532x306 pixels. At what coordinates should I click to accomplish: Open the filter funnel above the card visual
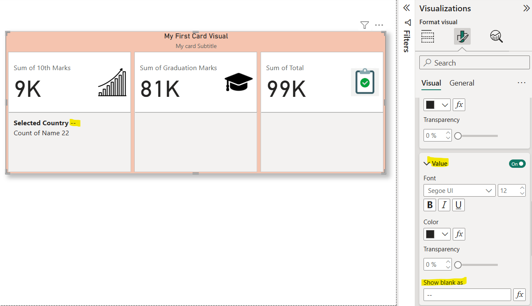[364, 25]
